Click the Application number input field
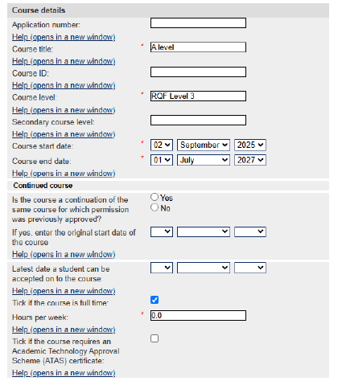Screen dimensions: 342x381 198,23
